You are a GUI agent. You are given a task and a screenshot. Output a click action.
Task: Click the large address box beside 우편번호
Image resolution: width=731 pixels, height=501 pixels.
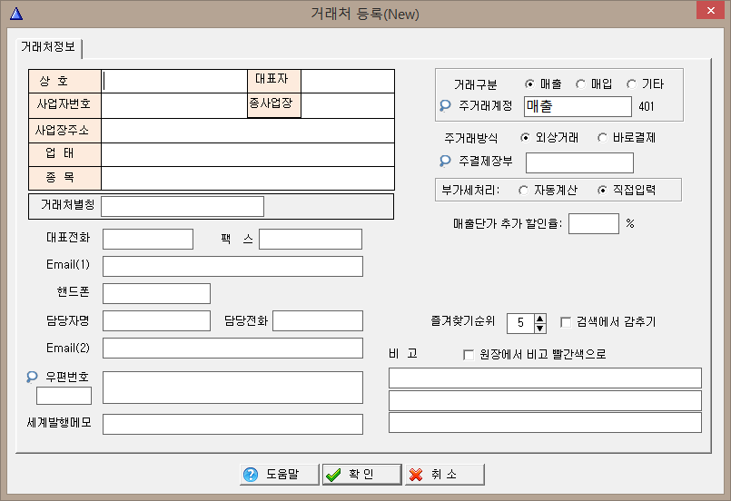pyautogui.click(x=232, y=388)
